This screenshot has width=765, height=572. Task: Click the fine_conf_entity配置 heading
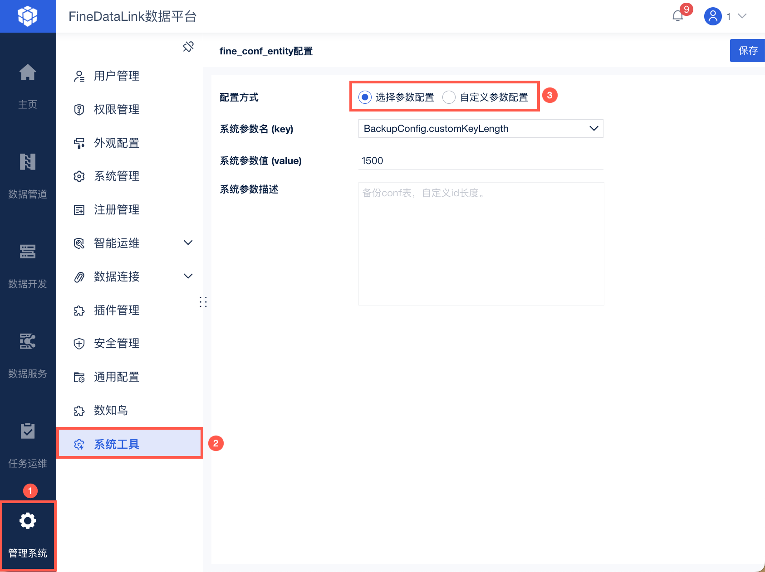[266, 51]
